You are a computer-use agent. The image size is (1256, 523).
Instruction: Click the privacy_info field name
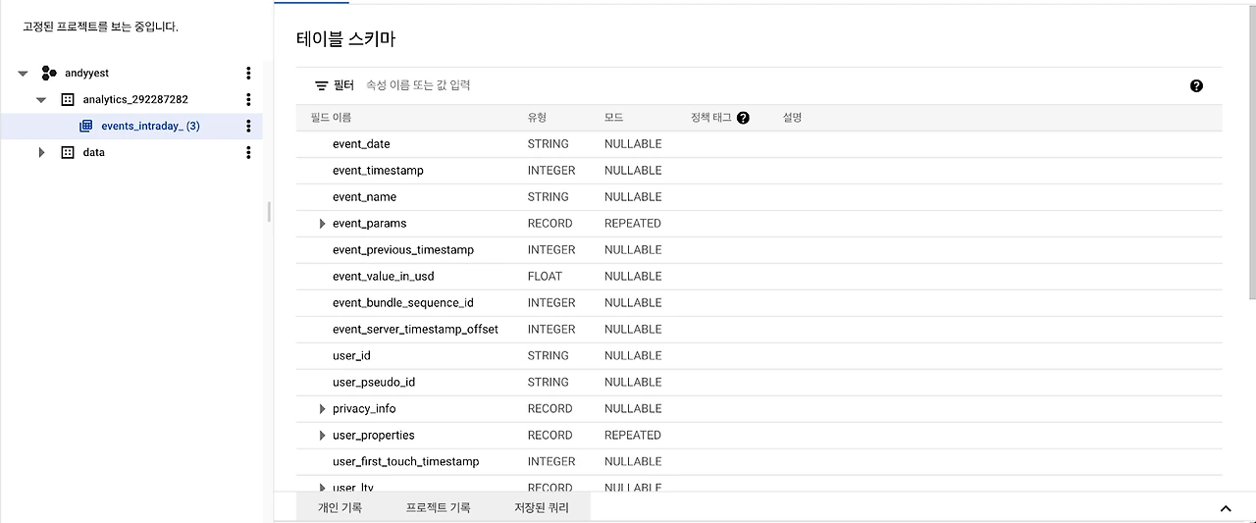click(364, 409)
